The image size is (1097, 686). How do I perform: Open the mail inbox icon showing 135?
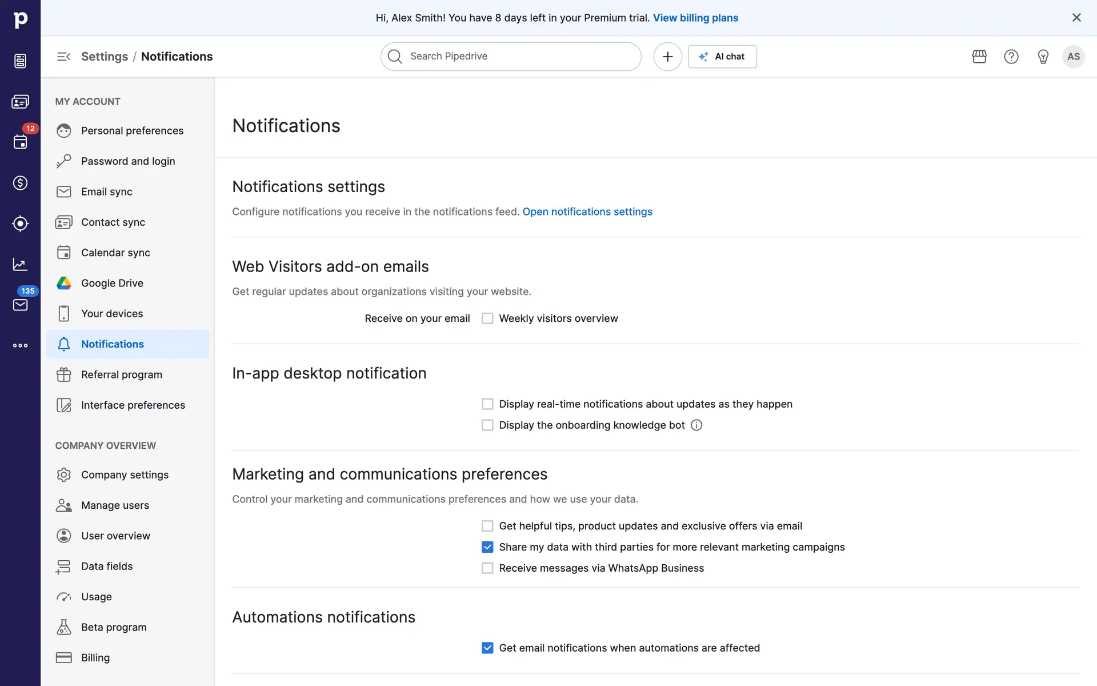pyautogui.click(x=20, y=305)
